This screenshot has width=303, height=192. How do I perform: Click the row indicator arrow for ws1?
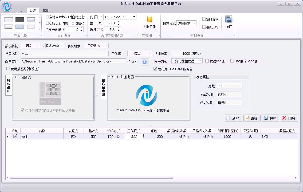point(8,136)
